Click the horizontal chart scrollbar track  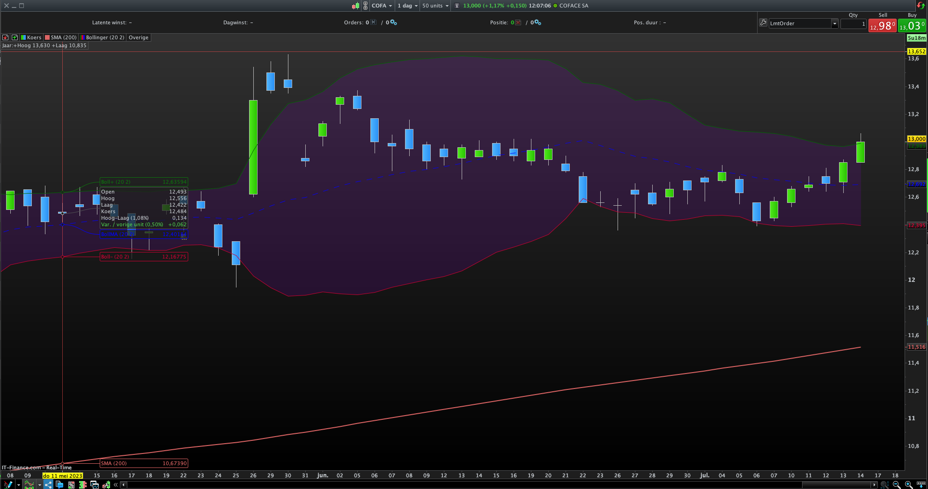[499, 485]
